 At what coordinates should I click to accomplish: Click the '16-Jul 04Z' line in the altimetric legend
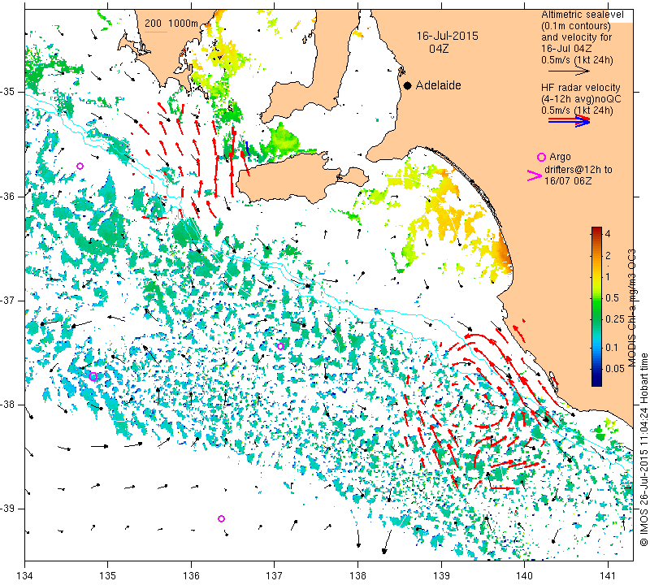(x=566, y=49)
